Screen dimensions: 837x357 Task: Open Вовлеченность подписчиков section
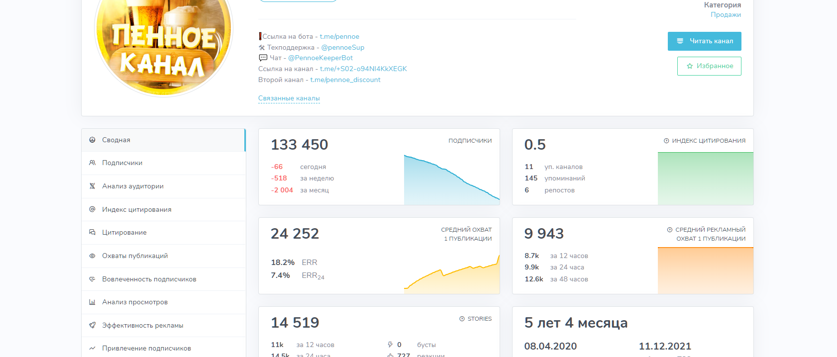click(x=149, y=279)
